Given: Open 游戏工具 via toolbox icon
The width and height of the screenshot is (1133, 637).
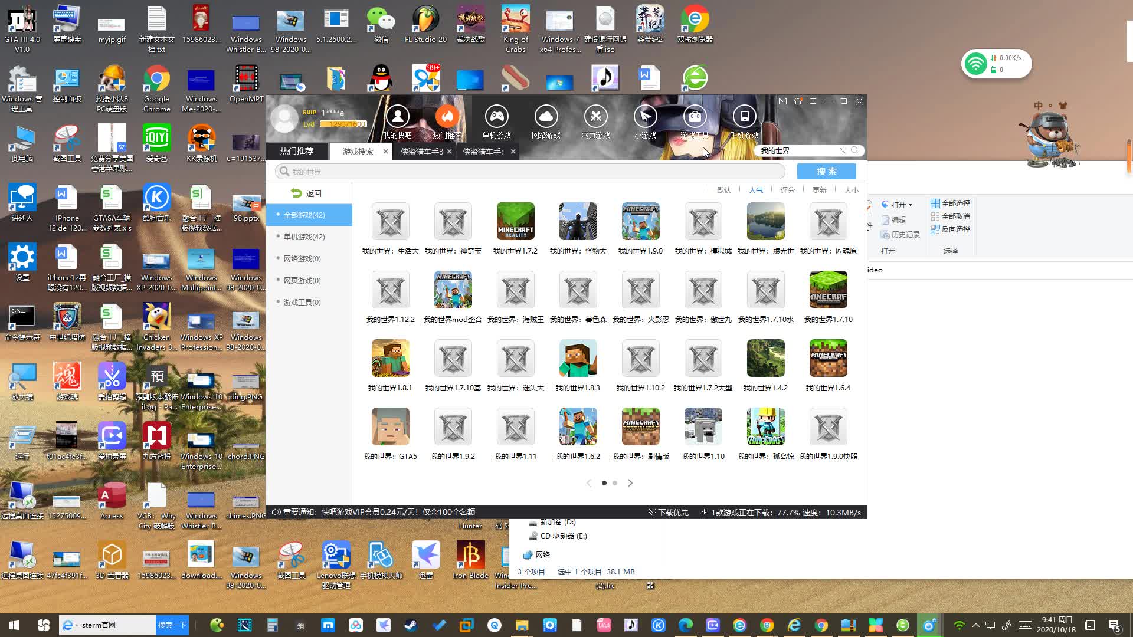Looking at the screenshot, I should pyautogui.click(x=695, y=117).
